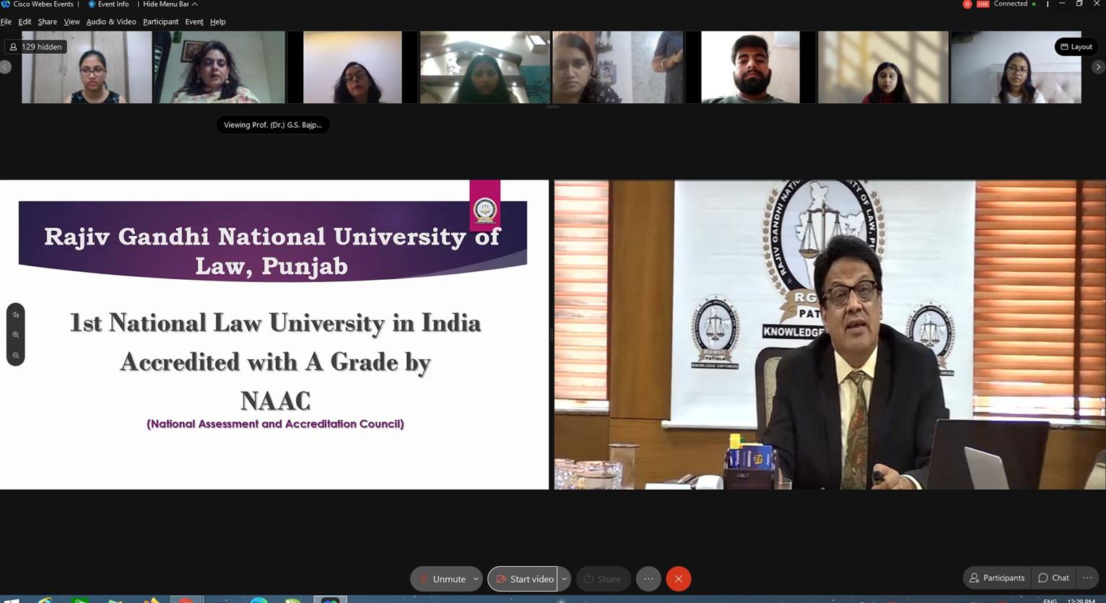1106x603 pixels.
Task: Select thumbnail with person standing in background
Action: tap(618, 67)
